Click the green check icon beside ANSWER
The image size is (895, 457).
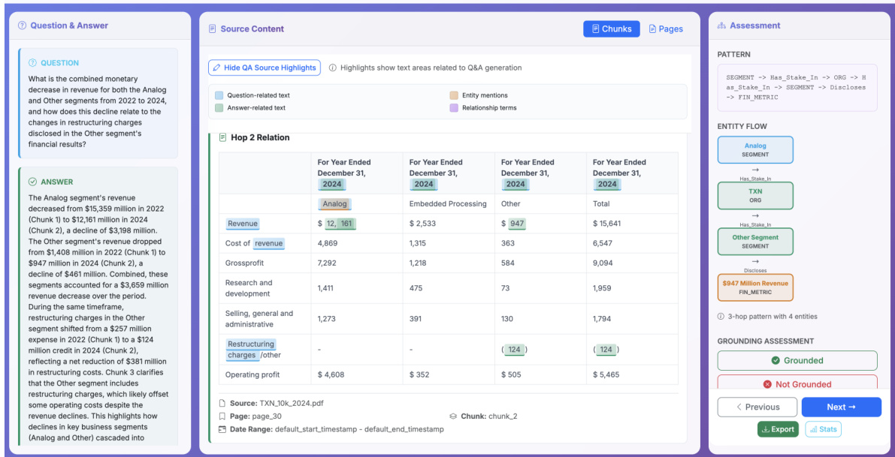coord(32,182)
